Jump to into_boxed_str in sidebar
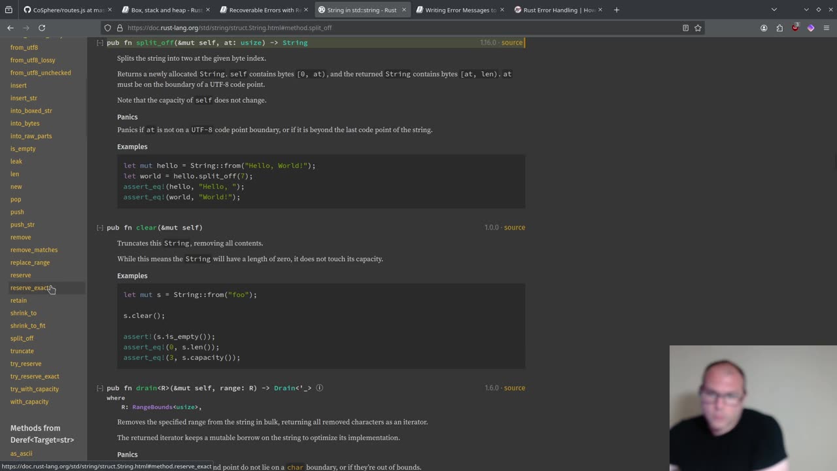Screen dimensions: 837x471 click(x=31, y=111)
